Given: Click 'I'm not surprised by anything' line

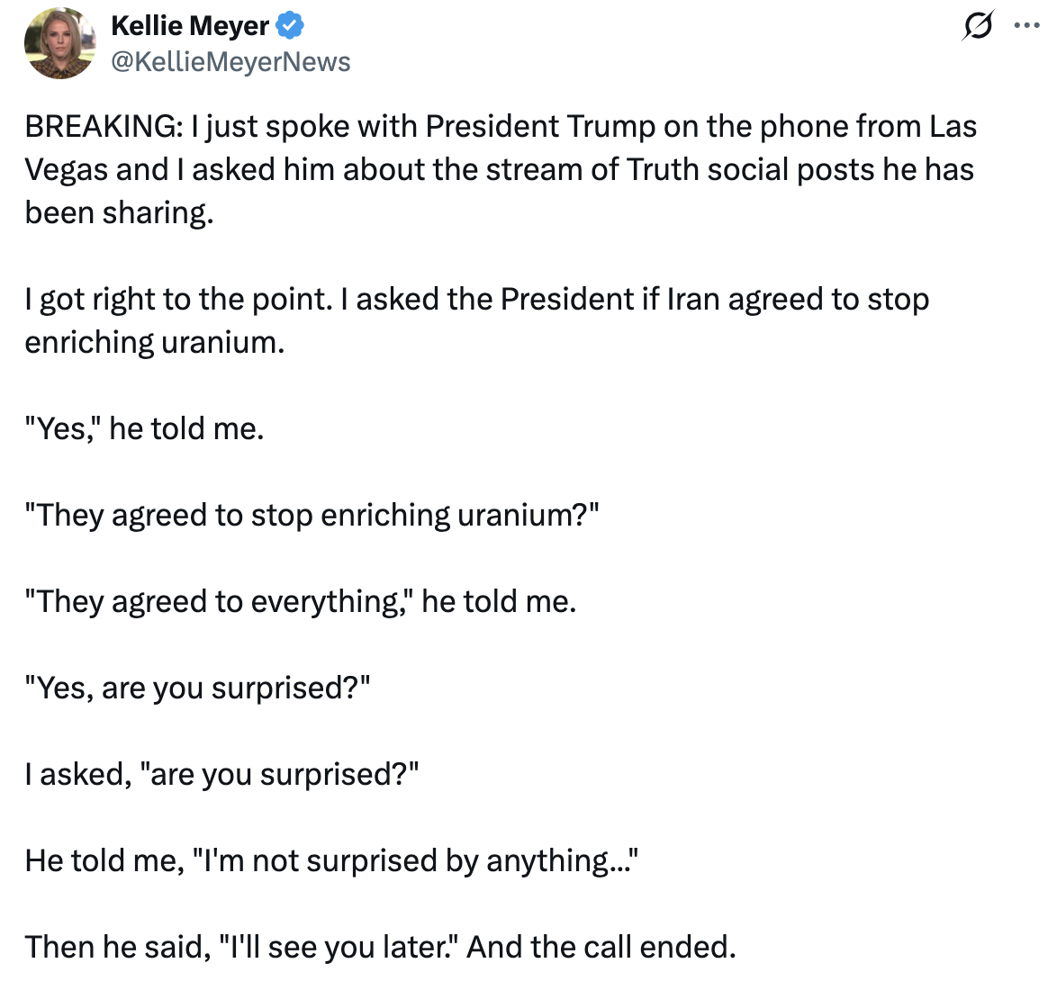Looking at the screenshot, I should tap(414, 860).
